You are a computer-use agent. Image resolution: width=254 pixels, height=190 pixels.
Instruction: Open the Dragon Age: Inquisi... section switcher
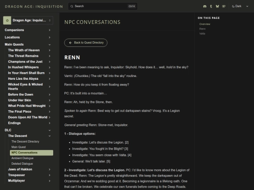(28, 20)
